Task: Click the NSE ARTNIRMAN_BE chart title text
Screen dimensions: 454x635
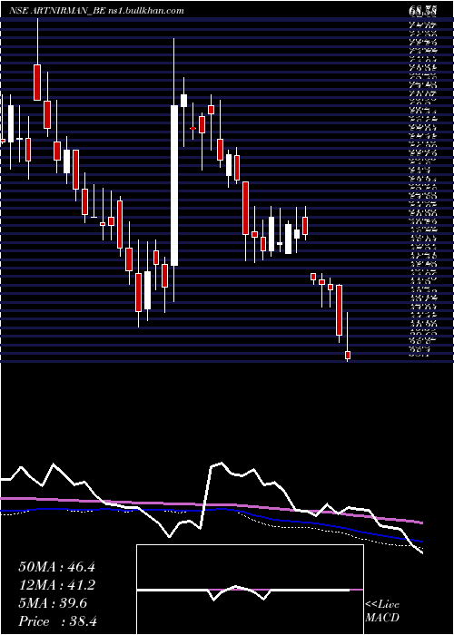Action: (x=96, y=10)
